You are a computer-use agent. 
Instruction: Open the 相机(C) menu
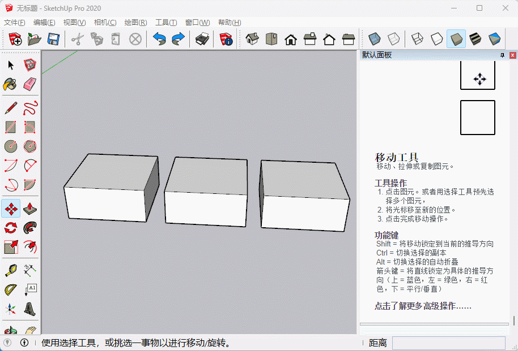click(105, 23)
